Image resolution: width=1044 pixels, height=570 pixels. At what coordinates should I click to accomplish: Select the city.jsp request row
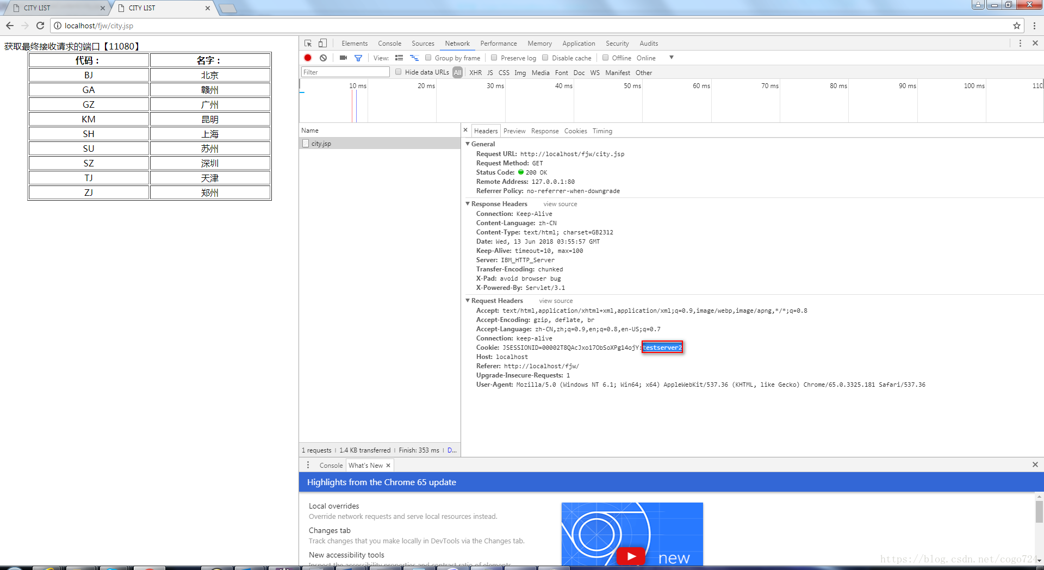380,143
